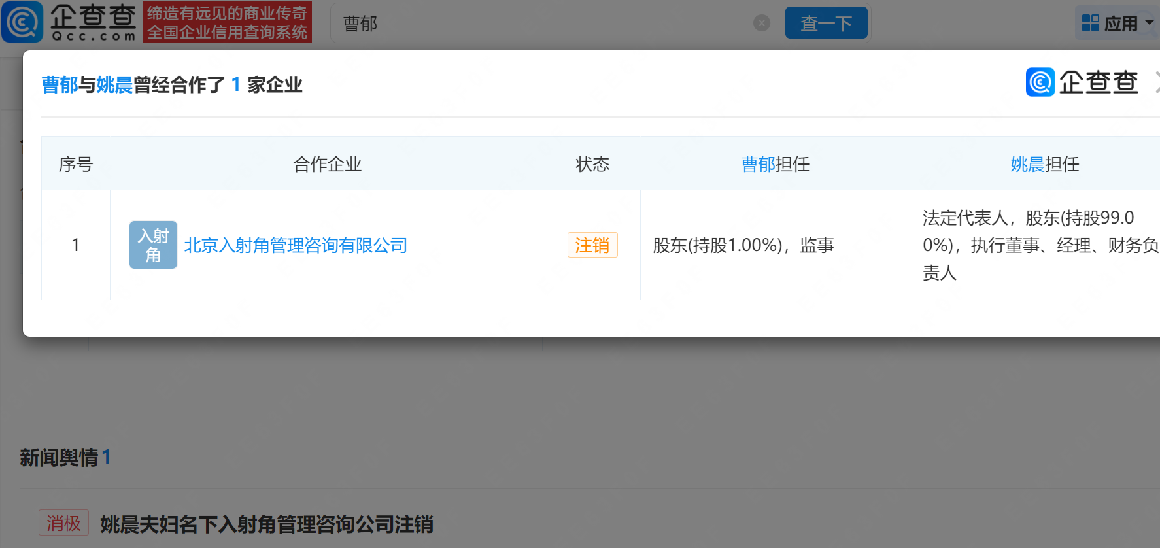Focus the search box containing 曹郁
Viewport: 1160px width, 548px height.
(x=543, y=24)
